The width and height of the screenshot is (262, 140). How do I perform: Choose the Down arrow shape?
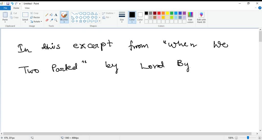[73, 21]
